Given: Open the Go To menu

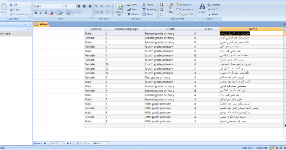Looking at the screenshot, I should click(x=214, y=10).
